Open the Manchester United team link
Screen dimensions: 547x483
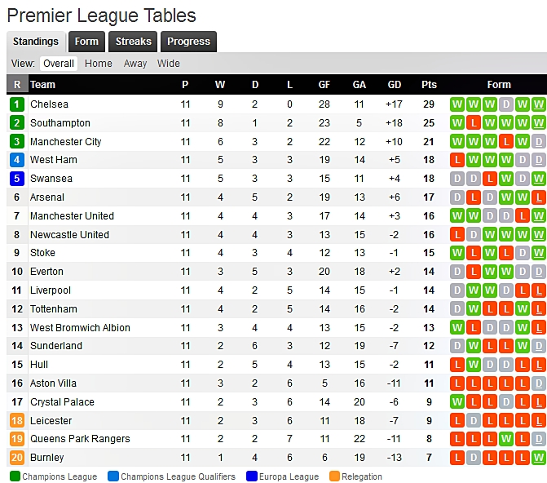tap(72, 216)
